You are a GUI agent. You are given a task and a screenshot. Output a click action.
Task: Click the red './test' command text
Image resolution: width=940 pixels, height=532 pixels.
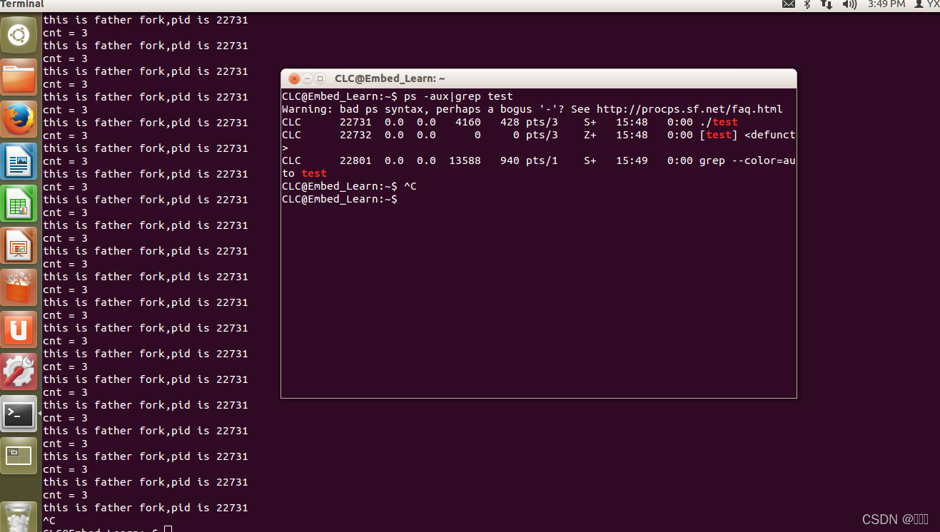(x=719, y=122)
